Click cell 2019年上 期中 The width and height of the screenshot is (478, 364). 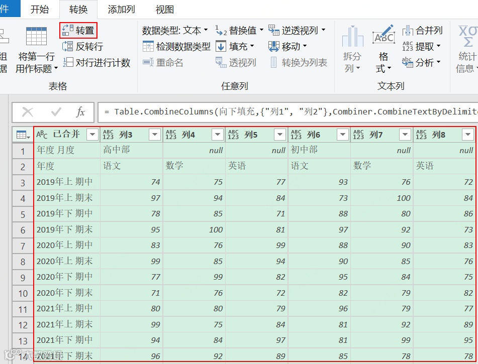pyautogui.click(x=67, y=182)
